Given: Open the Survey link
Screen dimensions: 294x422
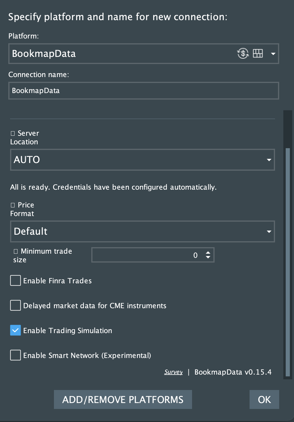Looking at the screenshot, I should [x=173, y=372].
